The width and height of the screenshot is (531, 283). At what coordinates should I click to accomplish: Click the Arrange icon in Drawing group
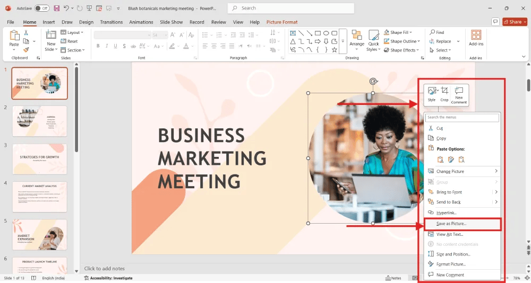(357, 37)
